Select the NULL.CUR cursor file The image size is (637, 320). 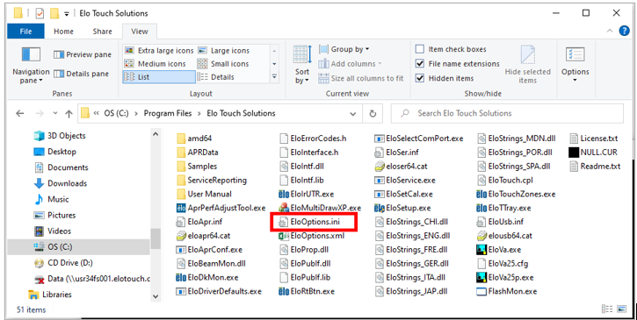(x=594, y=153)
